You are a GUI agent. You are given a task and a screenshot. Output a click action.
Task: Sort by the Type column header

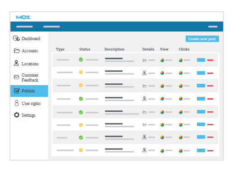(60, 49)
